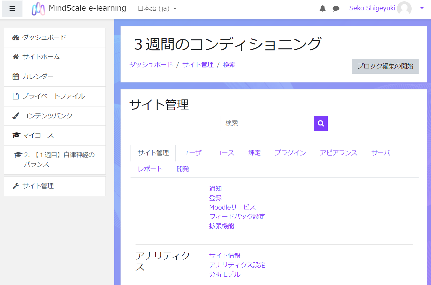Click the home icon beside サイトホーム
This screenshot has width=431, height=285.
16,57
